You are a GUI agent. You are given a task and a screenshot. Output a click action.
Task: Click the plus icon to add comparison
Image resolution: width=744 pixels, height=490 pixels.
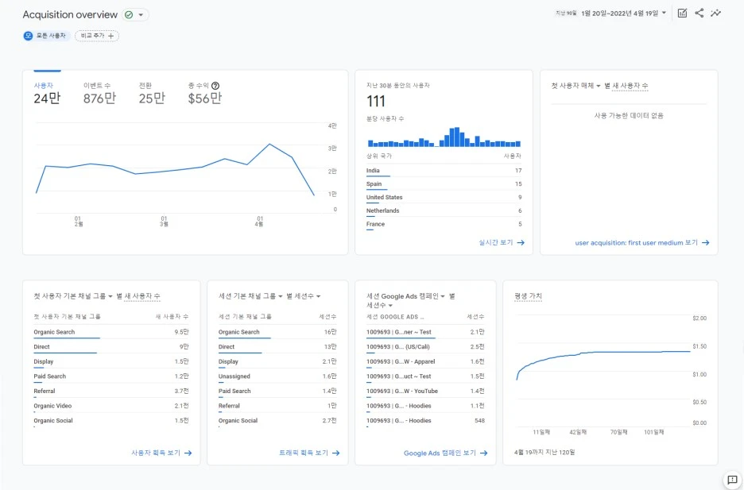(111, 36)
